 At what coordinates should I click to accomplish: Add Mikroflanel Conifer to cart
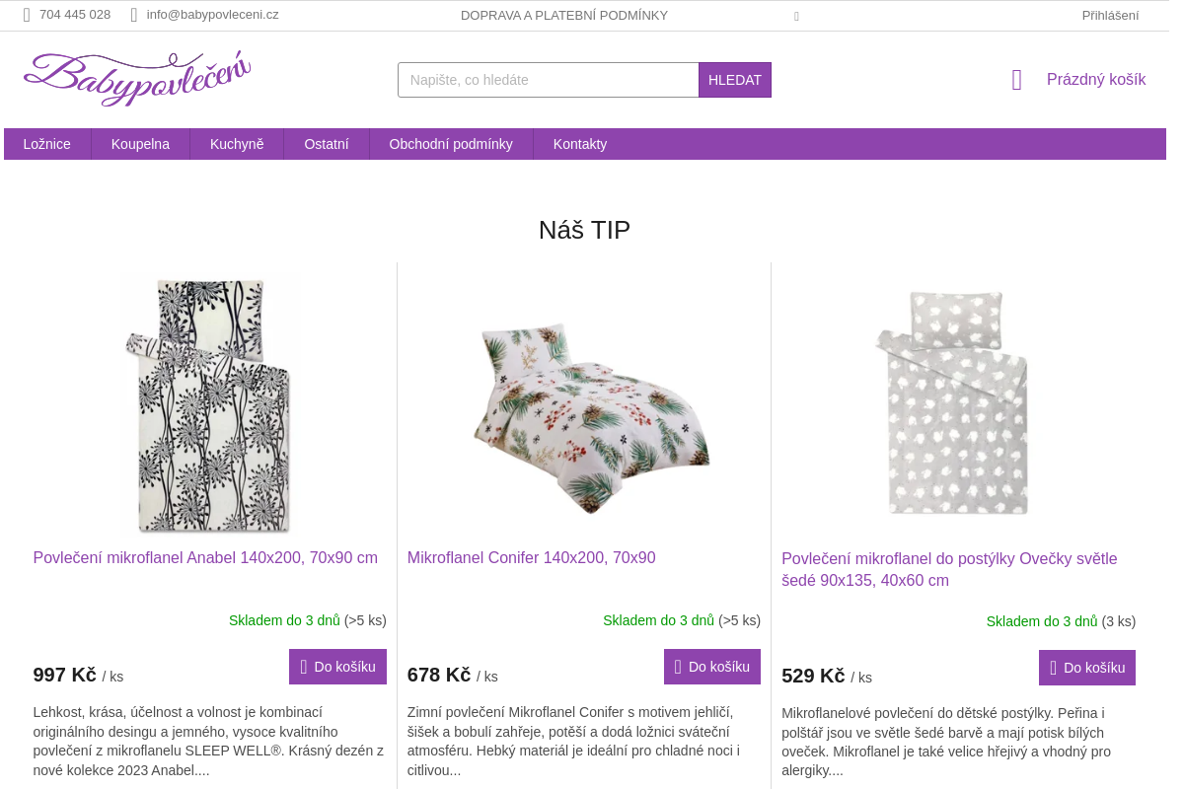pyautogui.click(x=712, y=667)
